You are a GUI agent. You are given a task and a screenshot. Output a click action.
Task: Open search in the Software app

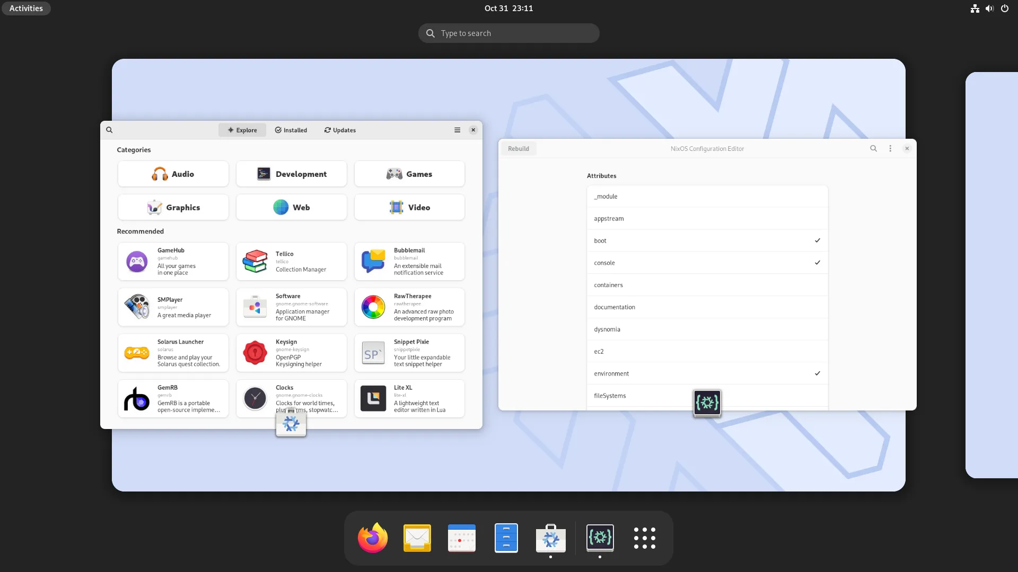tap(109, 130)
